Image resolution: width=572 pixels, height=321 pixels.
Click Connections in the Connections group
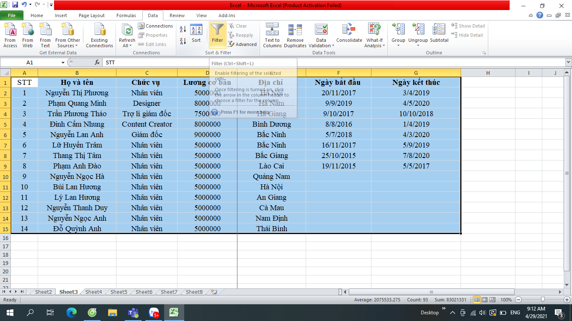(155, 26)
